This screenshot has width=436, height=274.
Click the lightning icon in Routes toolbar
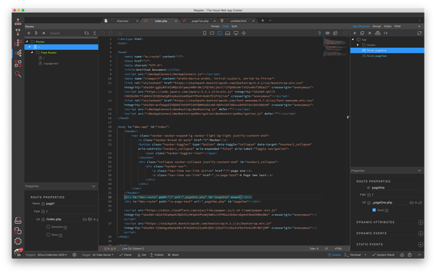tap(36, 33)
